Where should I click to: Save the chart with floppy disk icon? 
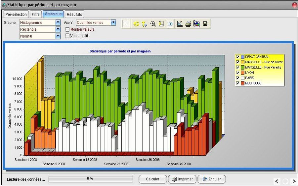[205, 24]
